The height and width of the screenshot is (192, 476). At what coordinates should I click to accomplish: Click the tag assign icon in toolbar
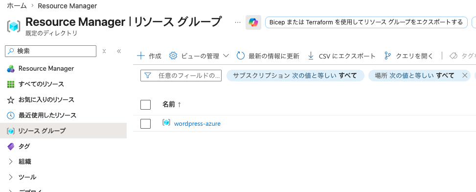tap(453, 56)
